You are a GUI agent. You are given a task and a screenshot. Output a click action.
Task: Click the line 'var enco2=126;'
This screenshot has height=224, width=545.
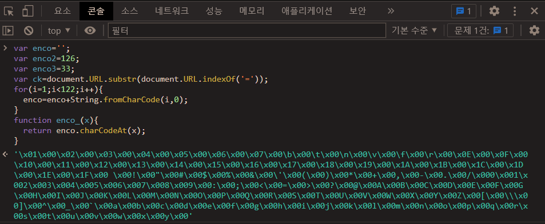[x=47, y=58]
